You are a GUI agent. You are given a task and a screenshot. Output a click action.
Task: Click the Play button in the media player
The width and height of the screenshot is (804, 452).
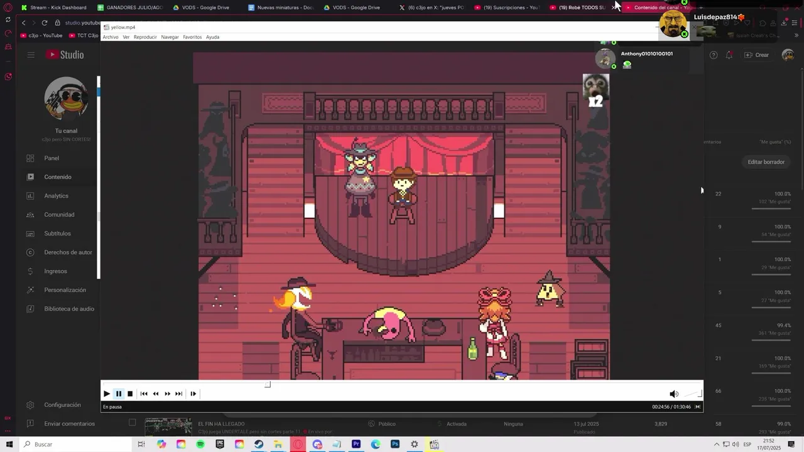107,394
